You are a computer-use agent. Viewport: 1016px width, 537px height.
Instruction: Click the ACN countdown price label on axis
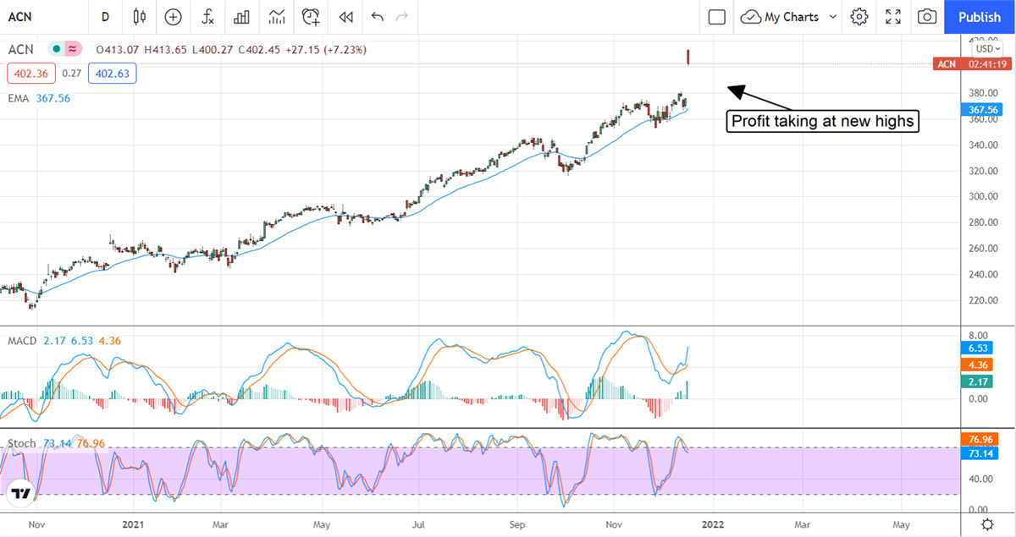972,64
